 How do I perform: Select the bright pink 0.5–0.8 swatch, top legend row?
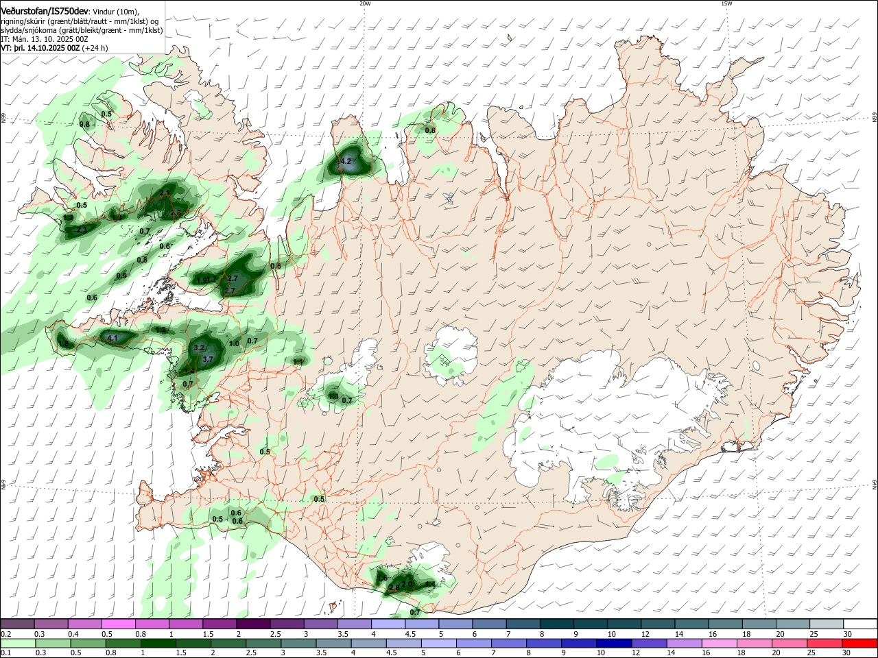[118, 624]
